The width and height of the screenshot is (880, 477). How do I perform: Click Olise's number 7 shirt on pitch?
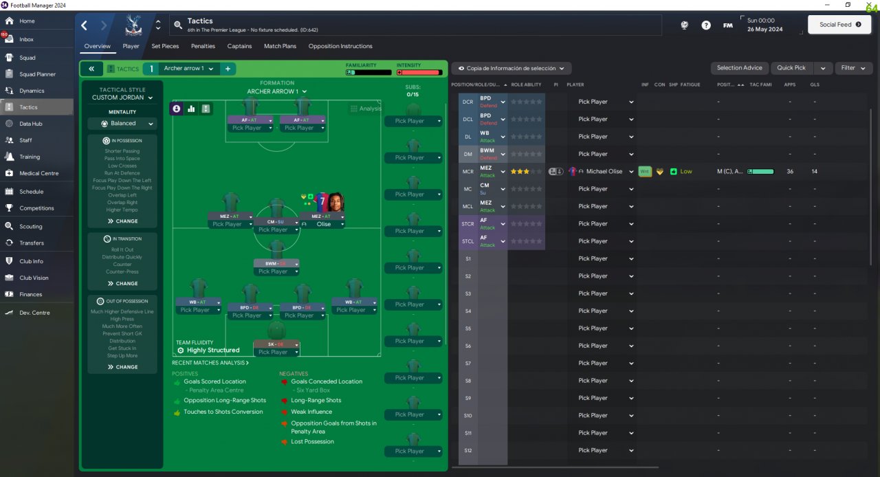[x=322, y=203]
